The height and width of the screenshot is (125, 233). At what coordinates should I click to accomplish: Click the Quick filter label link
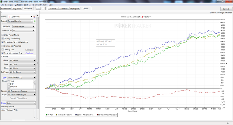[4, 103]
